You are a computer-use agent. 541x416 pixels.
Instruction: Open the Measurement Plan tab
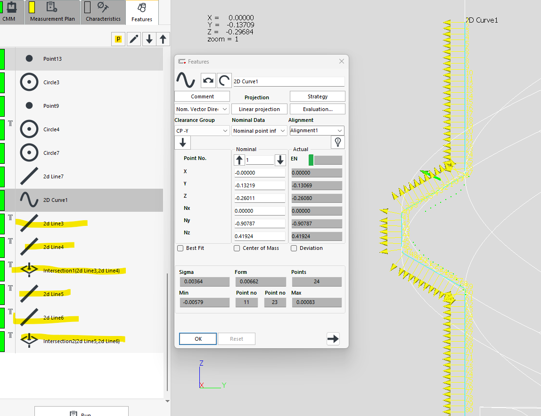click(x=52, y=13)
